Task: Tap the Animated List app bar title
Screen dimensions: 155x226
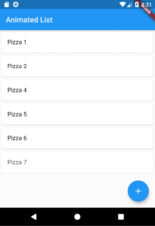Action: coord(29,20)
